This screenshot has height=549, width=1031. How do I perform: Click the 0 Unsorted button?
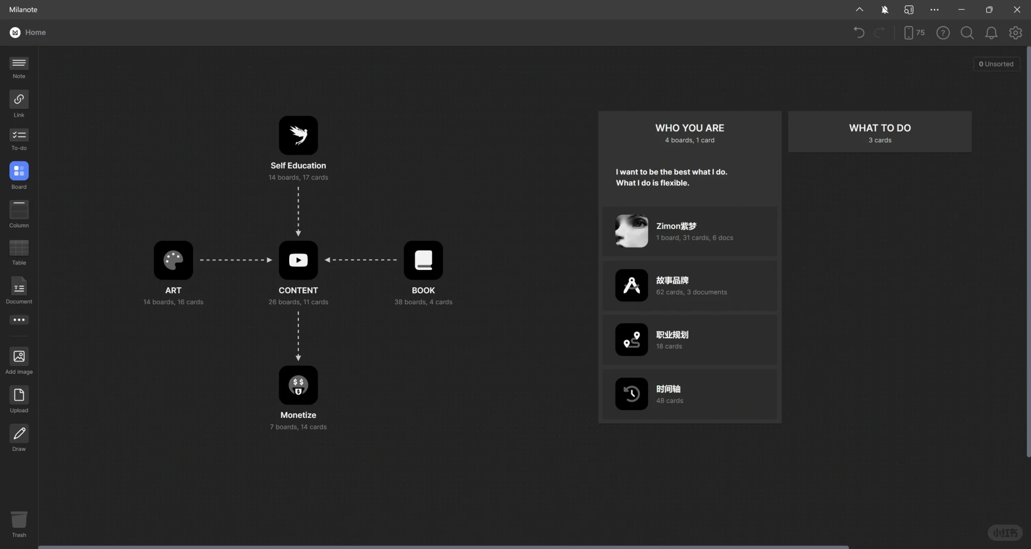tap(996, 64)
